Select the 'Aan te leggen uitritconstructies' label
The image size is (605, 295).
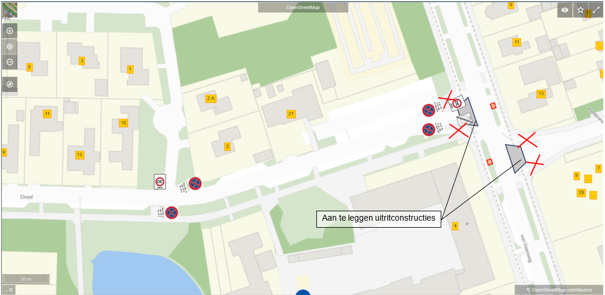point(378,218)
